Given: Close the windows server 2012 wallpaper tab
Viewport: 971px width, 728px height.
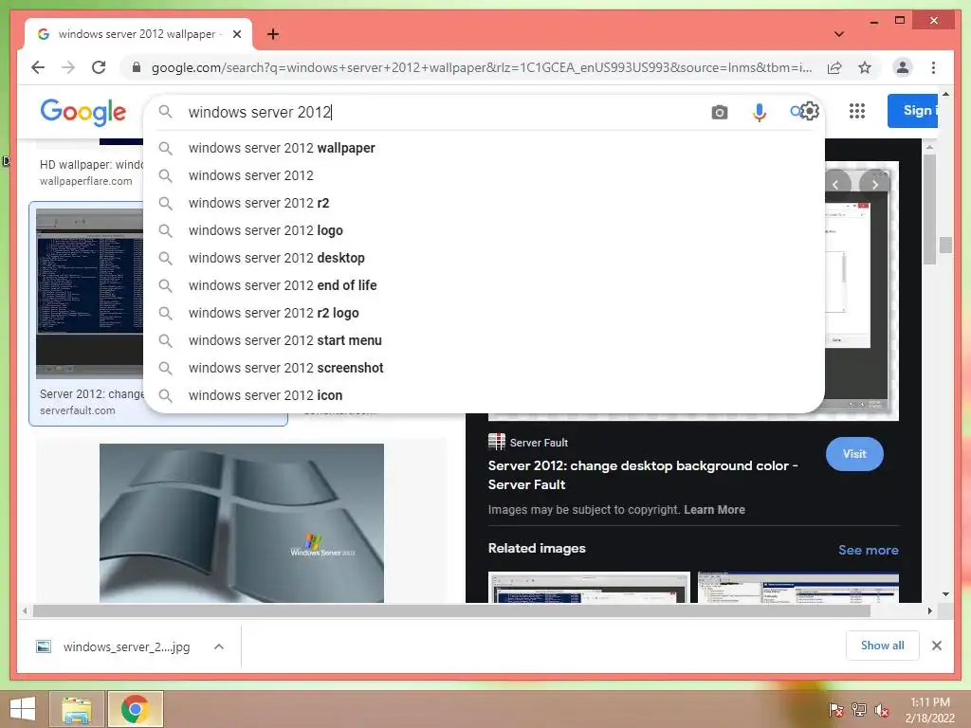Looking at the screenshot, I should click(237, 34).
